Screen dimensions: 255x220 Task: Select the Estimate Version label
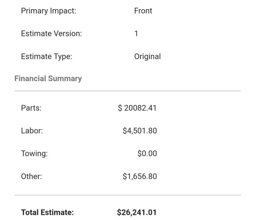pos(51,33)
